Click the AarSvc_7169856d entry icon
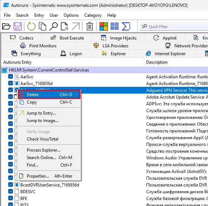Screen dimensions: 208x206 point(17,83)
